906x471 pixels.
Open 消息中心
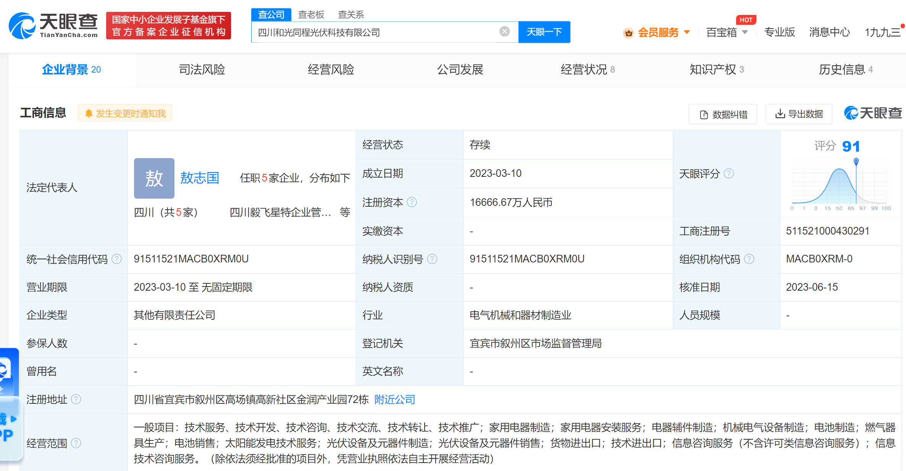[x=829, y=32]
